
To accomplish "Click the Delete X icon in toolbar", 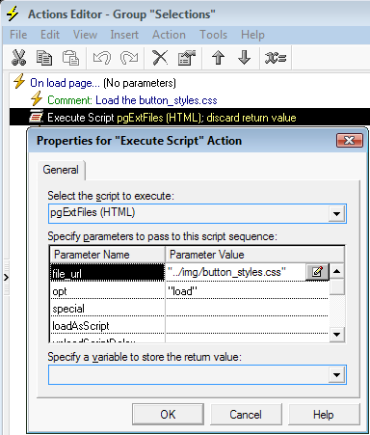I will pyautogui.click(x=160, y=58).
